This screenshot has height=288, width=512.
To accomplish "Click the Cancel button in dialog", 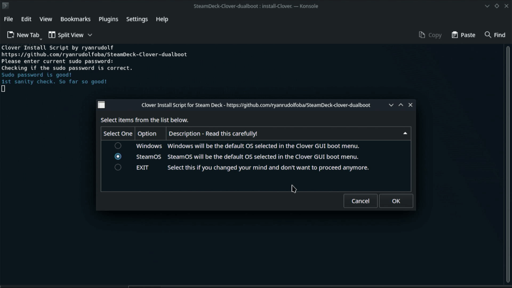I will pos(361,201).
